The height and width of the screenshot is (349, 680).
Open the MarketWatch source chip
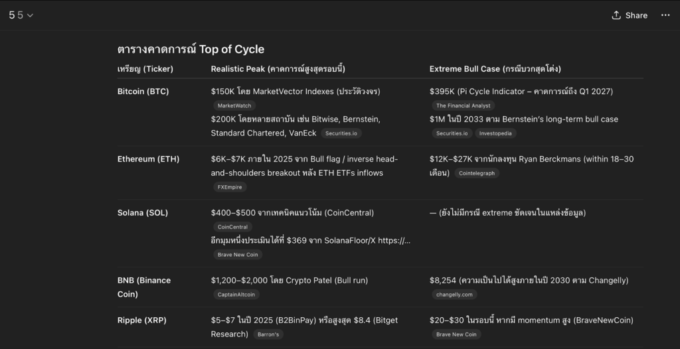[234, 105]
